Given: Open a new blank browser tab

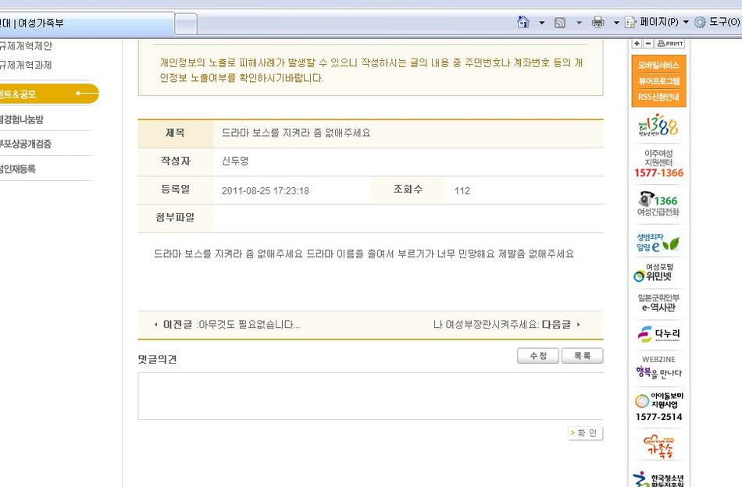Looking at the screenshot, I should click(x=186, y=24).
